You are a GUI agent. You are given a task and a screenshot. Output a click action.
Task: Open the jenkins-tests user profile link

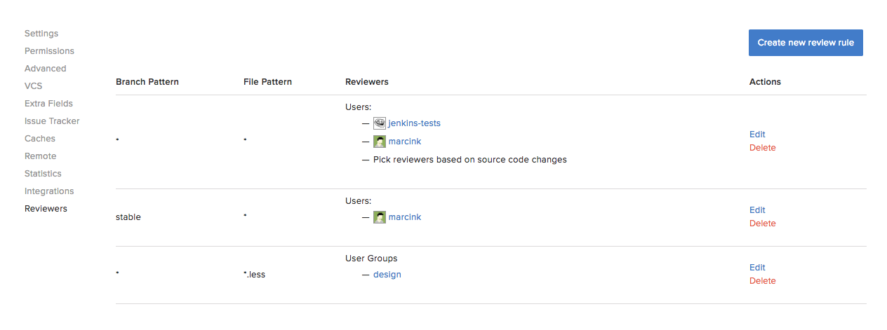(x=414, y=123)
